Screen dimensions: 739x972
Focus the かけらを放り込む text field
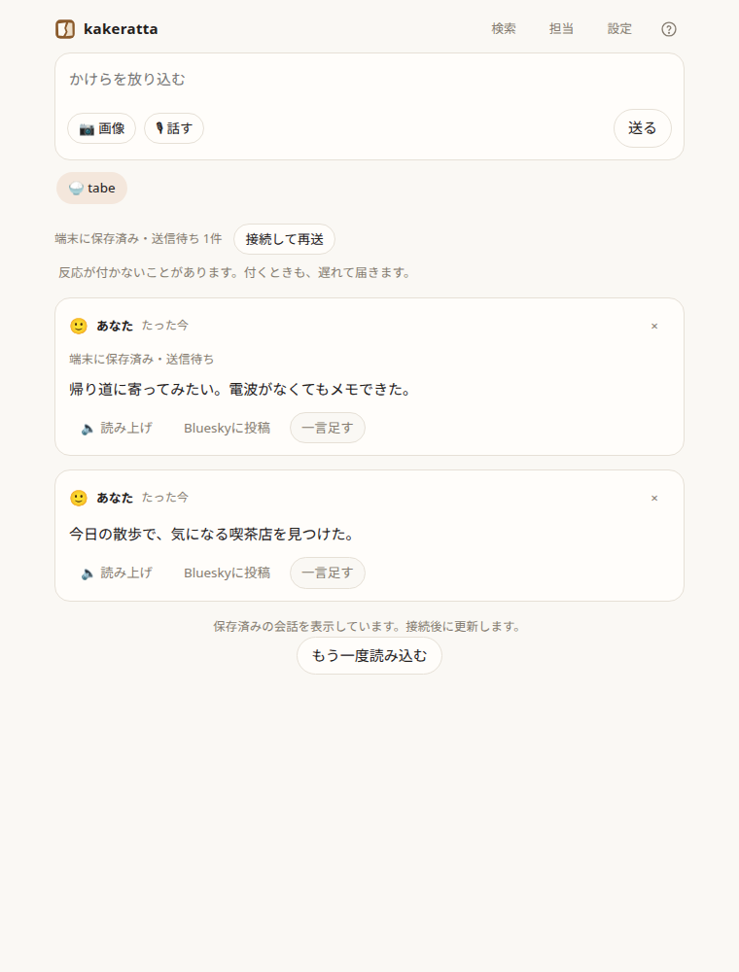coord(369,80)
